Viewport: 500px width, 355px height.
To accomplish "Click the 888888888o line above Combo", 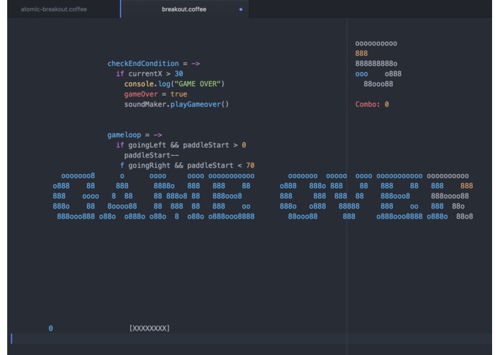I will 376,64.
